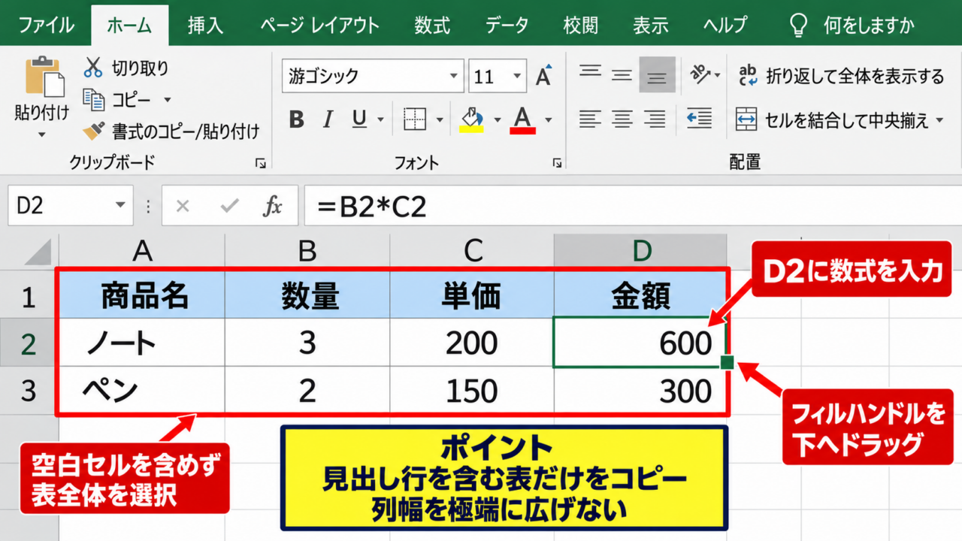Viewport: 962px width, 541px height.
Task: Align text right
Action: (655, 119)
